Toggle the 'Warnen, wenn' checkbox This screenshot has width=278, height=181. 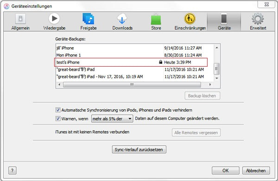[58, 119]
